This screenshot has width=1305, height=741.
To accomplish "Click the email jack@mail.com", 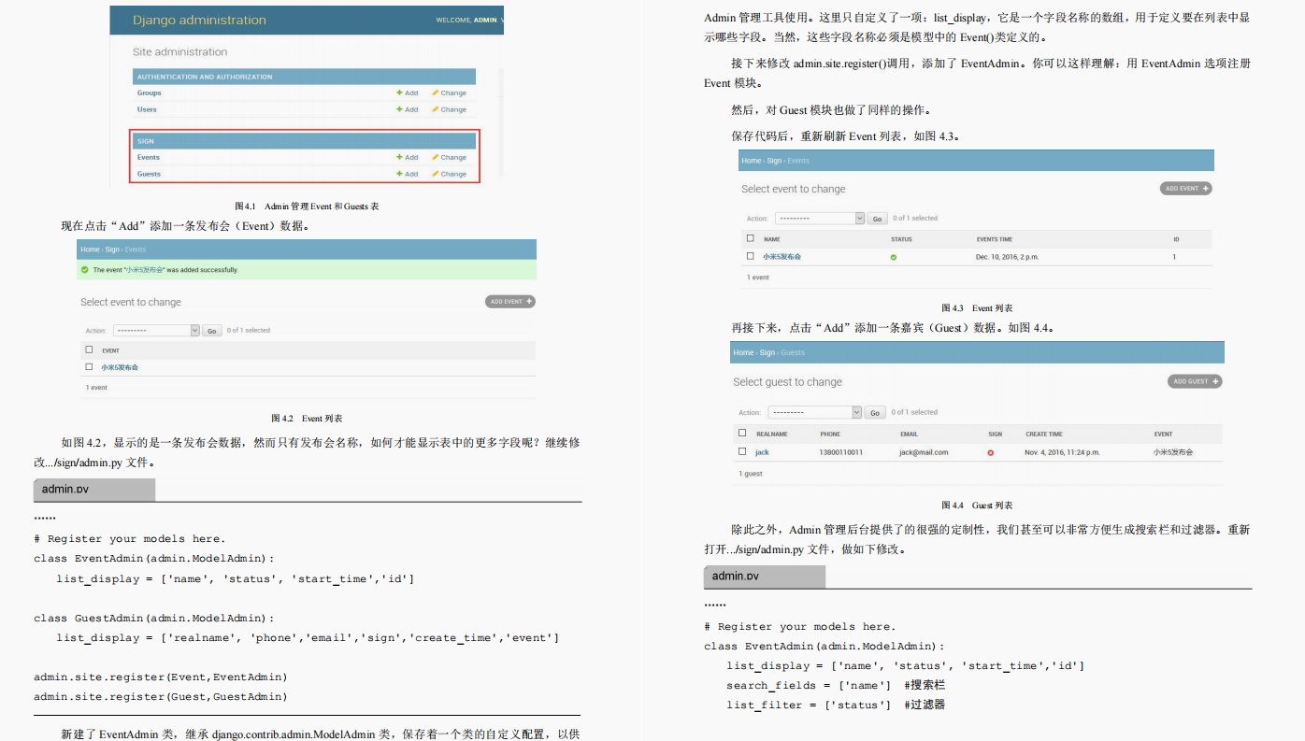I will pyautogui.click(x=924, y=452).
